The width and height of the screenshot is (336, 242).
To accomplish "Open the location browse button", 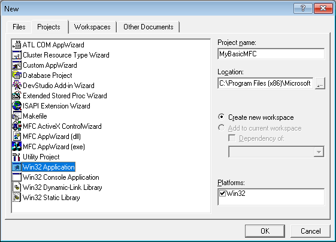I will pyautogui.click(x=320, y=83).
